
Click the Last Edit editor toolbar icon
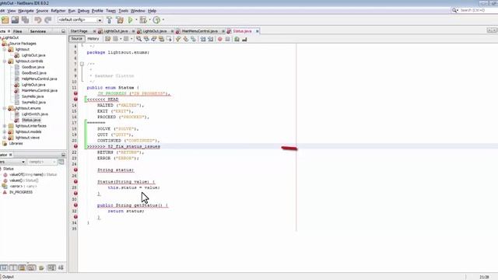[107, 39]
